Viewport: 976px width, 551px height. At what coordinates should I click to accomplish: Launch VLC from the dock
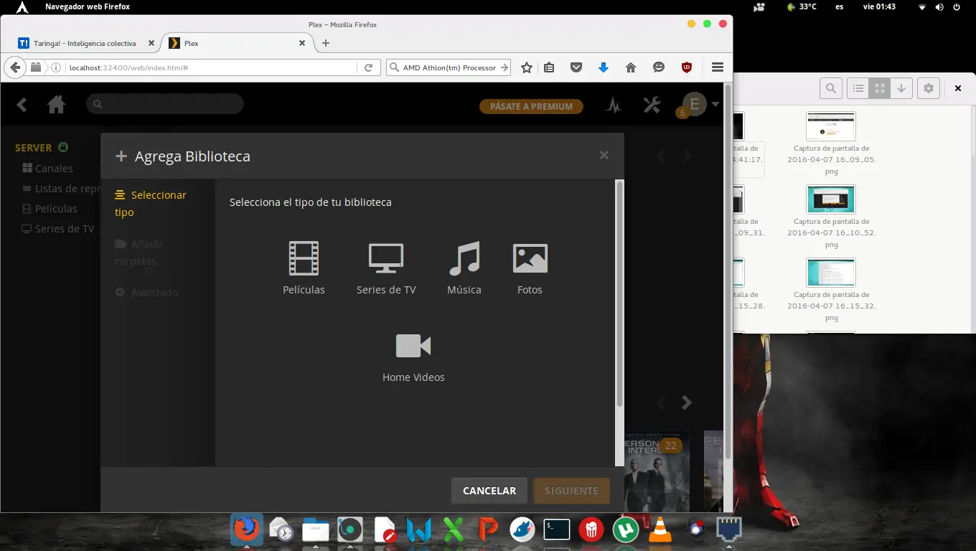point(660,529)
